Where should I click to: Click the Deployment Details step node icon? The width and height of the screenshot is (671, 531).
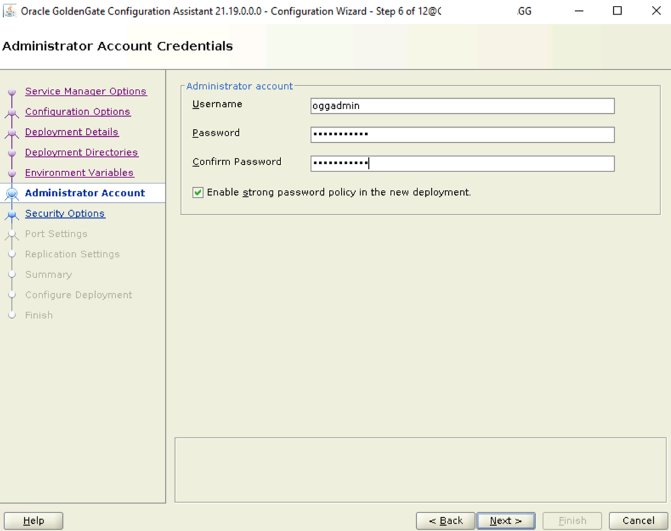pyautogui.click(x=12, y=133)
